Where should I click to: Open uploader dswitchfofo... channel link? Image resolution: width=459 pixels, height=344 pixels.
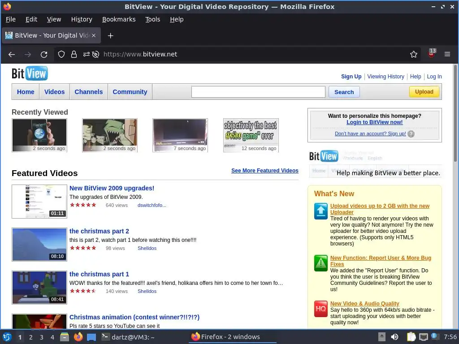click(152, 205)
